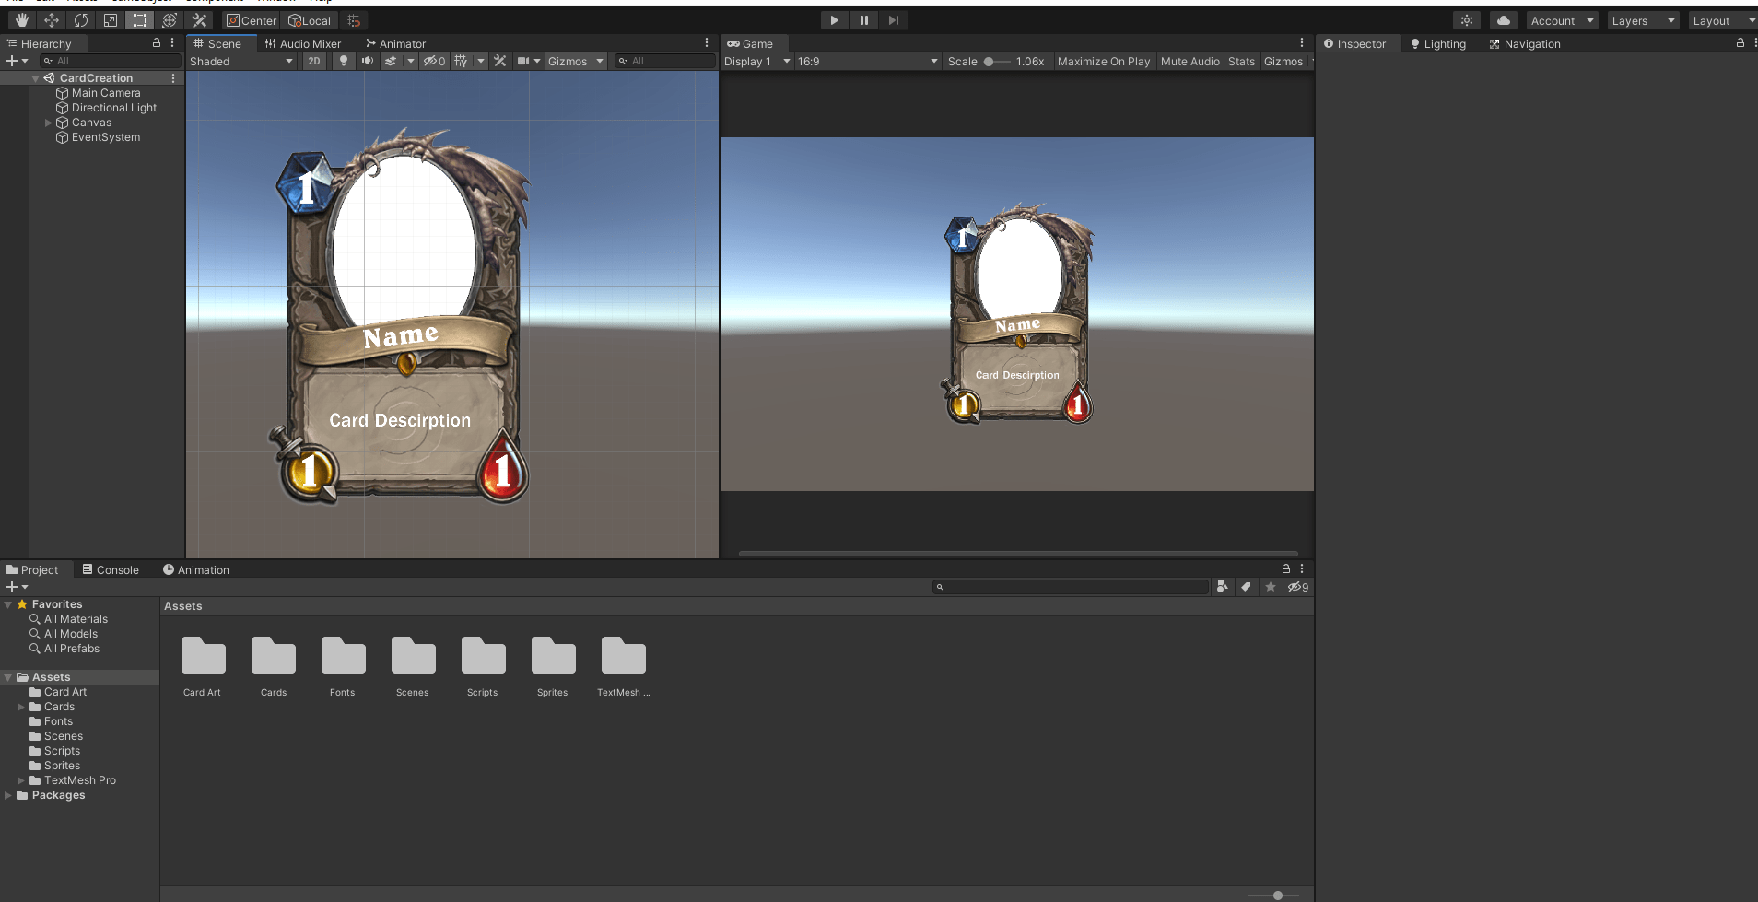Click the favorite star icon in Project toolbar

[x=1271, y=587]
